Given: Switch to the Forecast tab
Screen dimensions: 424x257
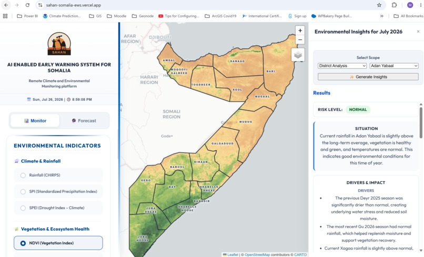Looking at the screenshot, I should point(84,120).
